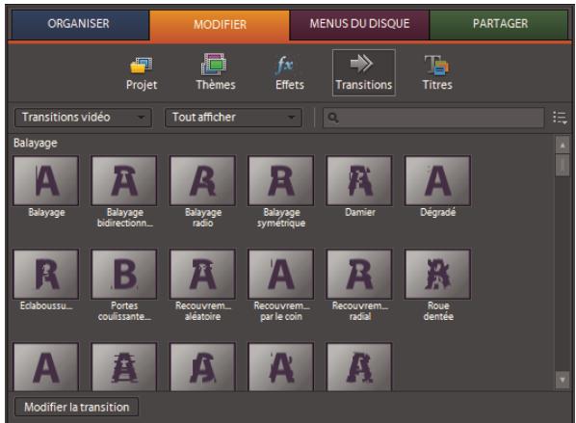This screenshot has height=423, width=576.
Task: Click into the transitions search field
Action: coord(433,118)
